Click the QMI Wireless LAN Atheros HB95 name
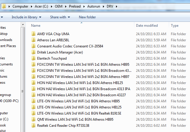This screenshot has width=190, height=132. pyautogui.click(x=75, y=119)
